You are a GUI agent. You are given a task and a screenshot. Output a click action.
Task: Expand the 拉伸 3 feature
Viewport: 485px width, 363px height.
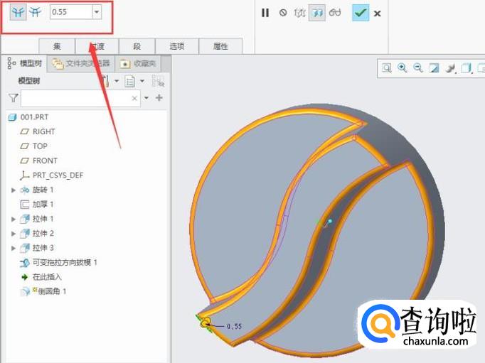[x=14, y=248]
